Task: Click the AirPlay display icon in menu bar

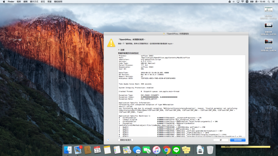Action: [x=238, y=2]
